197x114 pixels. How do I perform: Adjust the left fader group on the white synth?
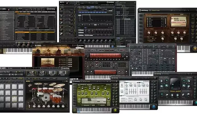pos(132,91)
